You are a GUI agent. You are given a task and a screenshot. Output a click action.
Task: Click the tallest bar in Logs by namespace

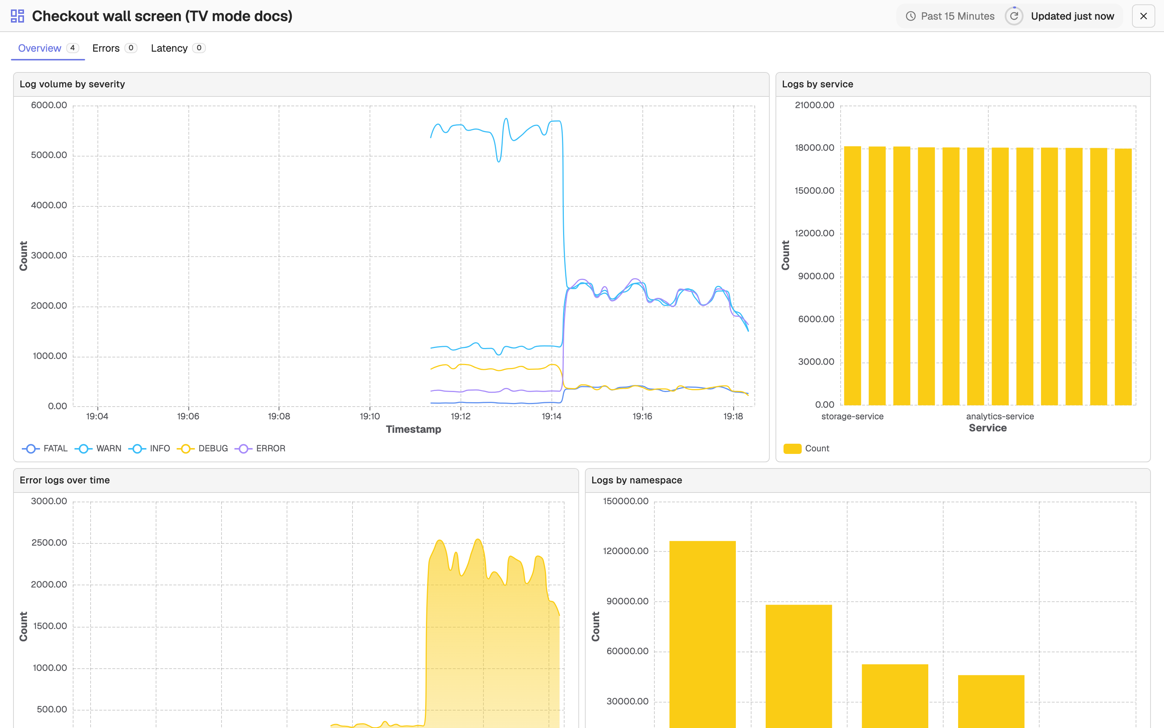point(702,634)
